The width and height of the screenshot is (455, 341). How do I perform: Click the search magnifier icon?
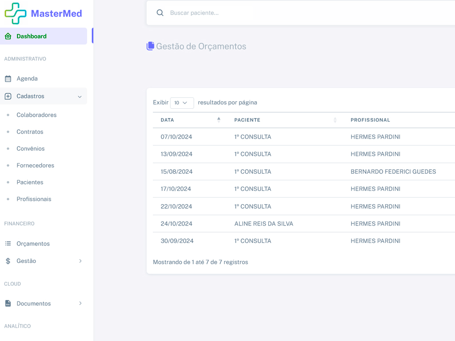160,13
